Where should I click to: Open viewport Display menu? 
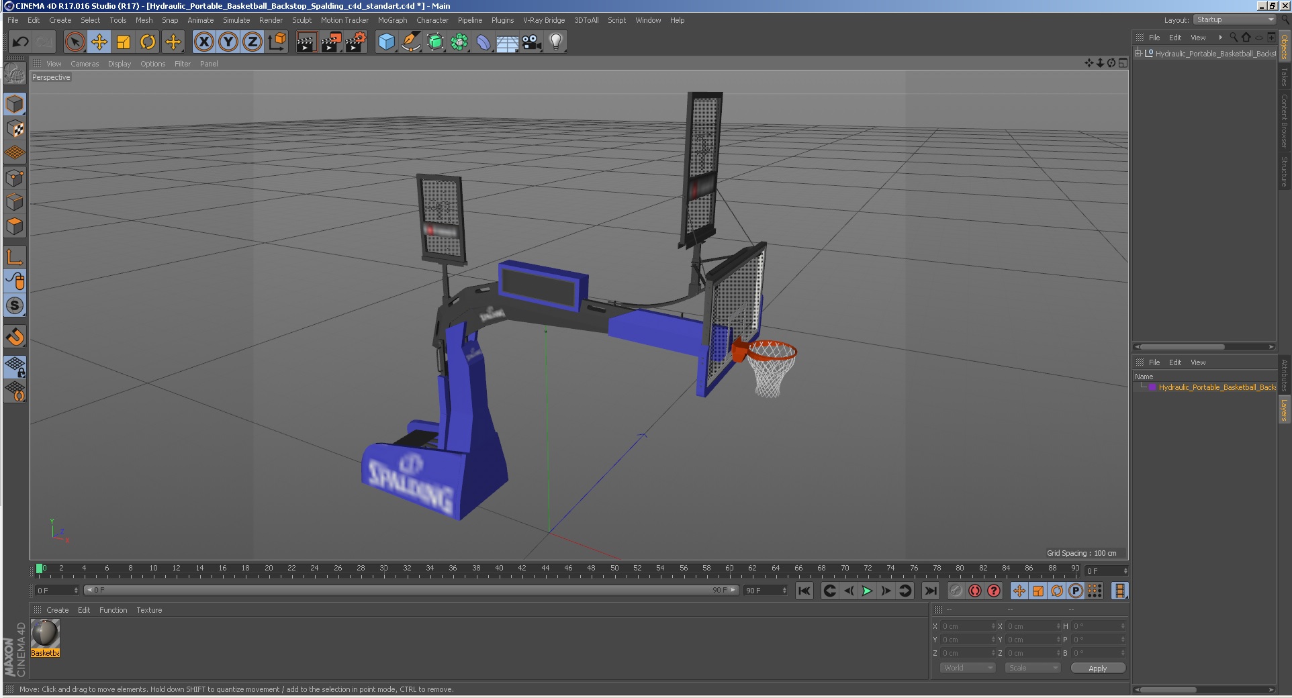click(120, 64)
